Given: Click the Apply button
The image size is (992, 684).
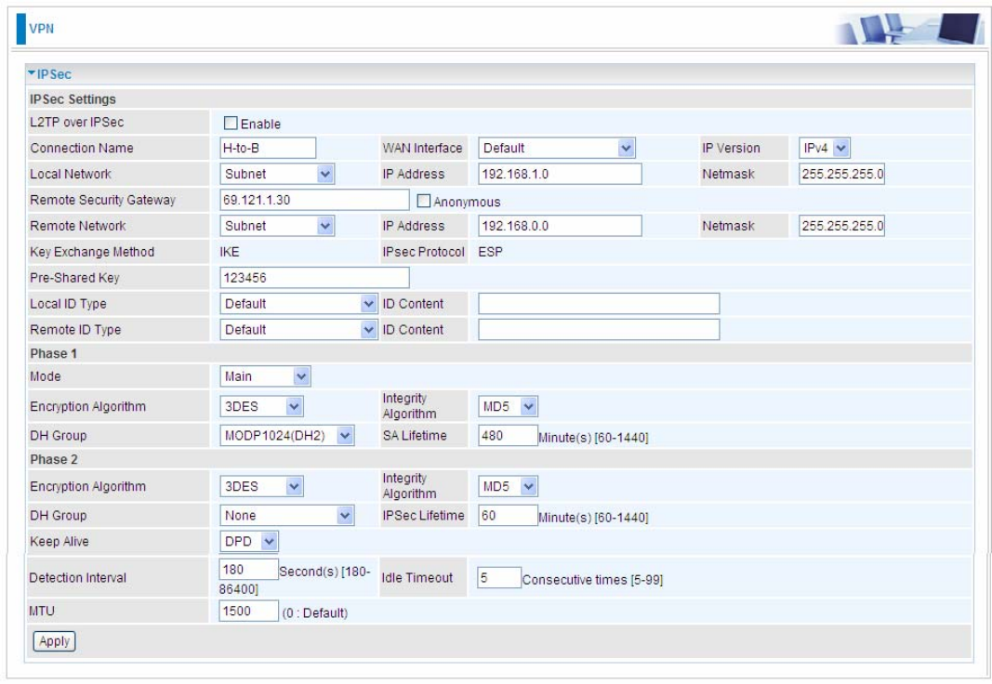Looking at the screenshot, I should 55,641.
